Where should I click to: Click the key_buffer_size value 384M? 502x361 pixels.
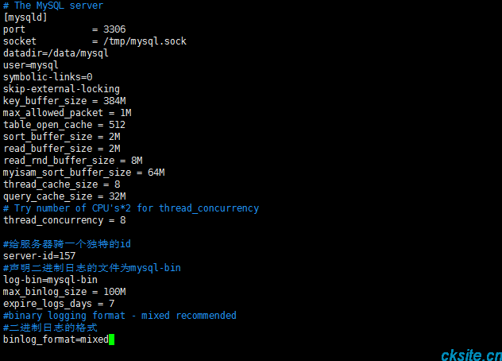[114, 101]
